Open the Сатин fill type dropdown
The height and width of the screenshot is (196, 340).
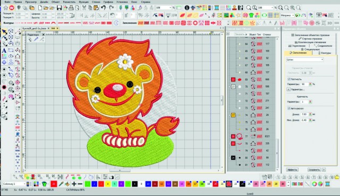pos(304,59)
